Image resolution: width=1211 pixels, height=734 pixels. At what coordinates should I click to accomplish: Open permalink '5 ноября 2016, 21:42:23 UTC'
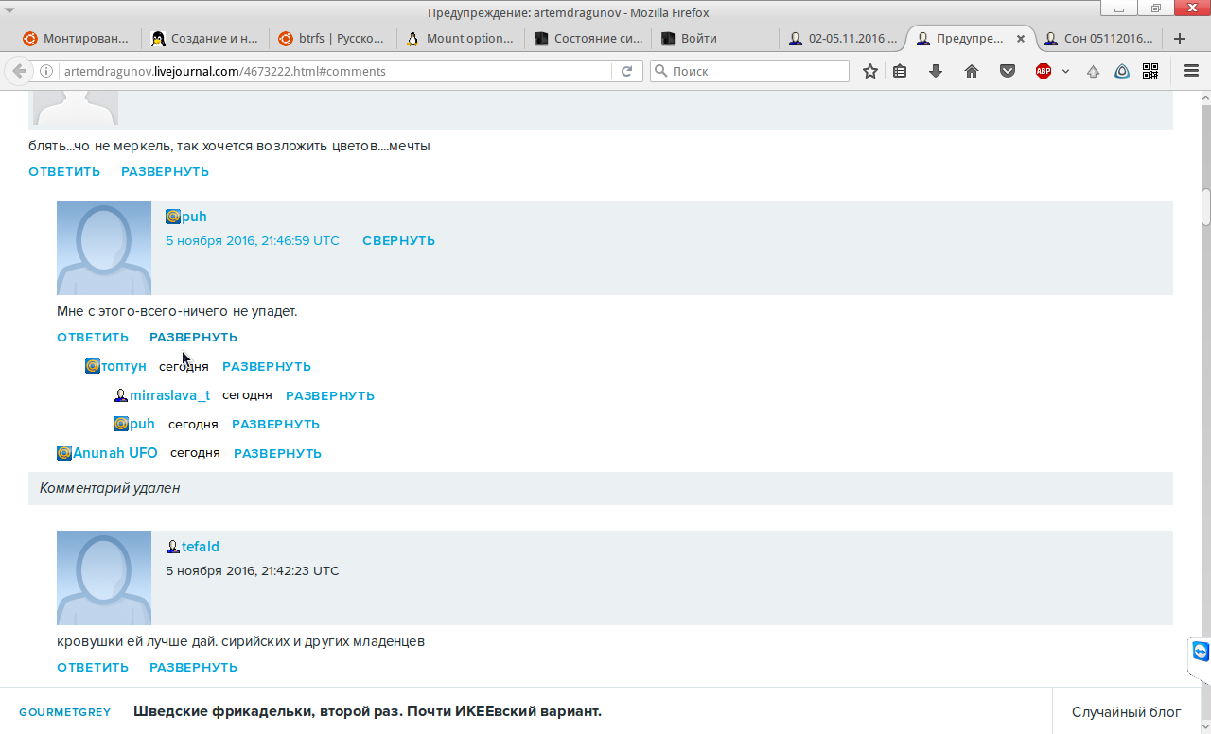click(253, 570)
